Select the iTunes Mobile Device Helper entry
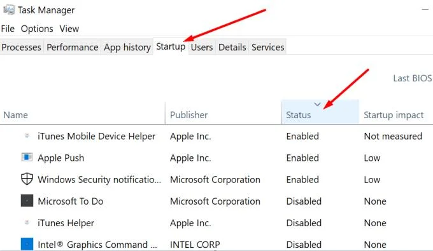Image resolution: width=433 pixels, height=251 pixels. click(96, 136)
